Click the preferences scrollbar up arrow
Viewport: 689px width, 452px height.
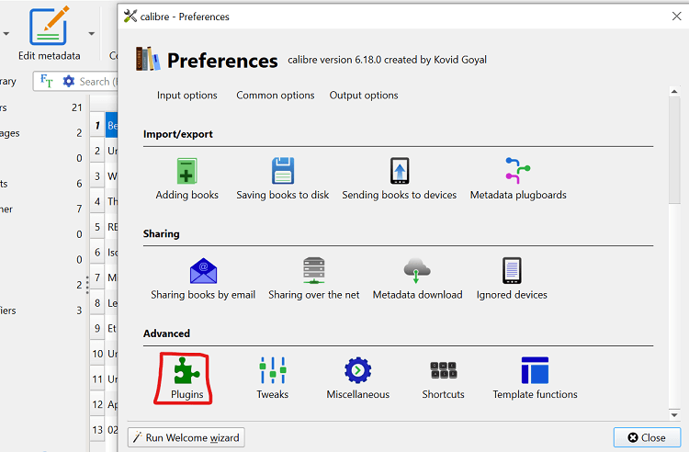[674, 91]
